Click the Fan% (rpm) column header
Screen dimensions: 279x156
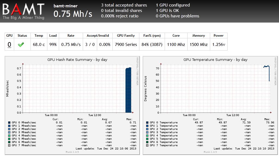pos(152,36)
